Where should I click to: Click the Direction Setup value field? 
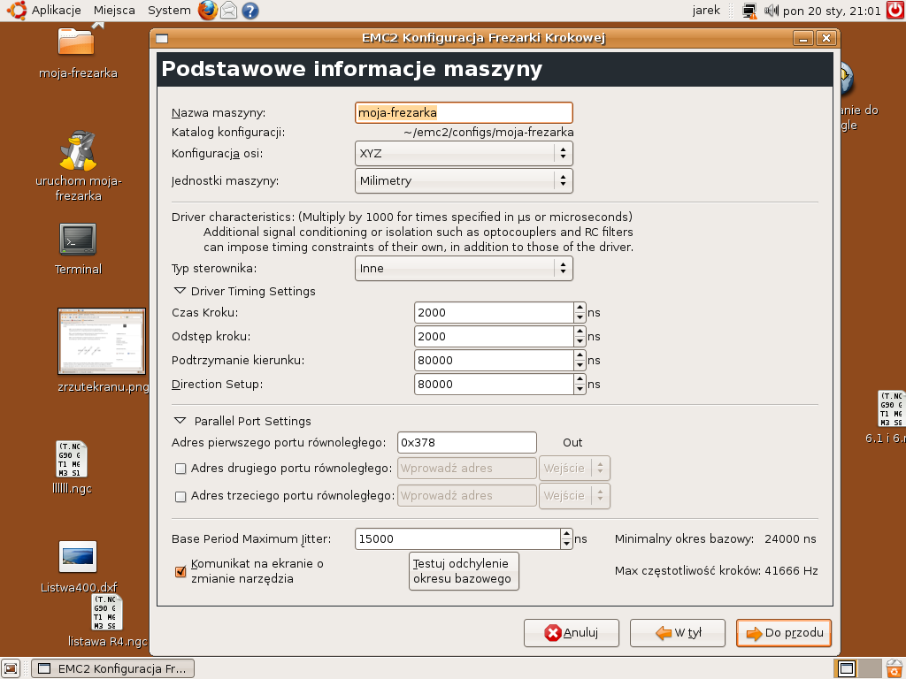click(494, 384)
